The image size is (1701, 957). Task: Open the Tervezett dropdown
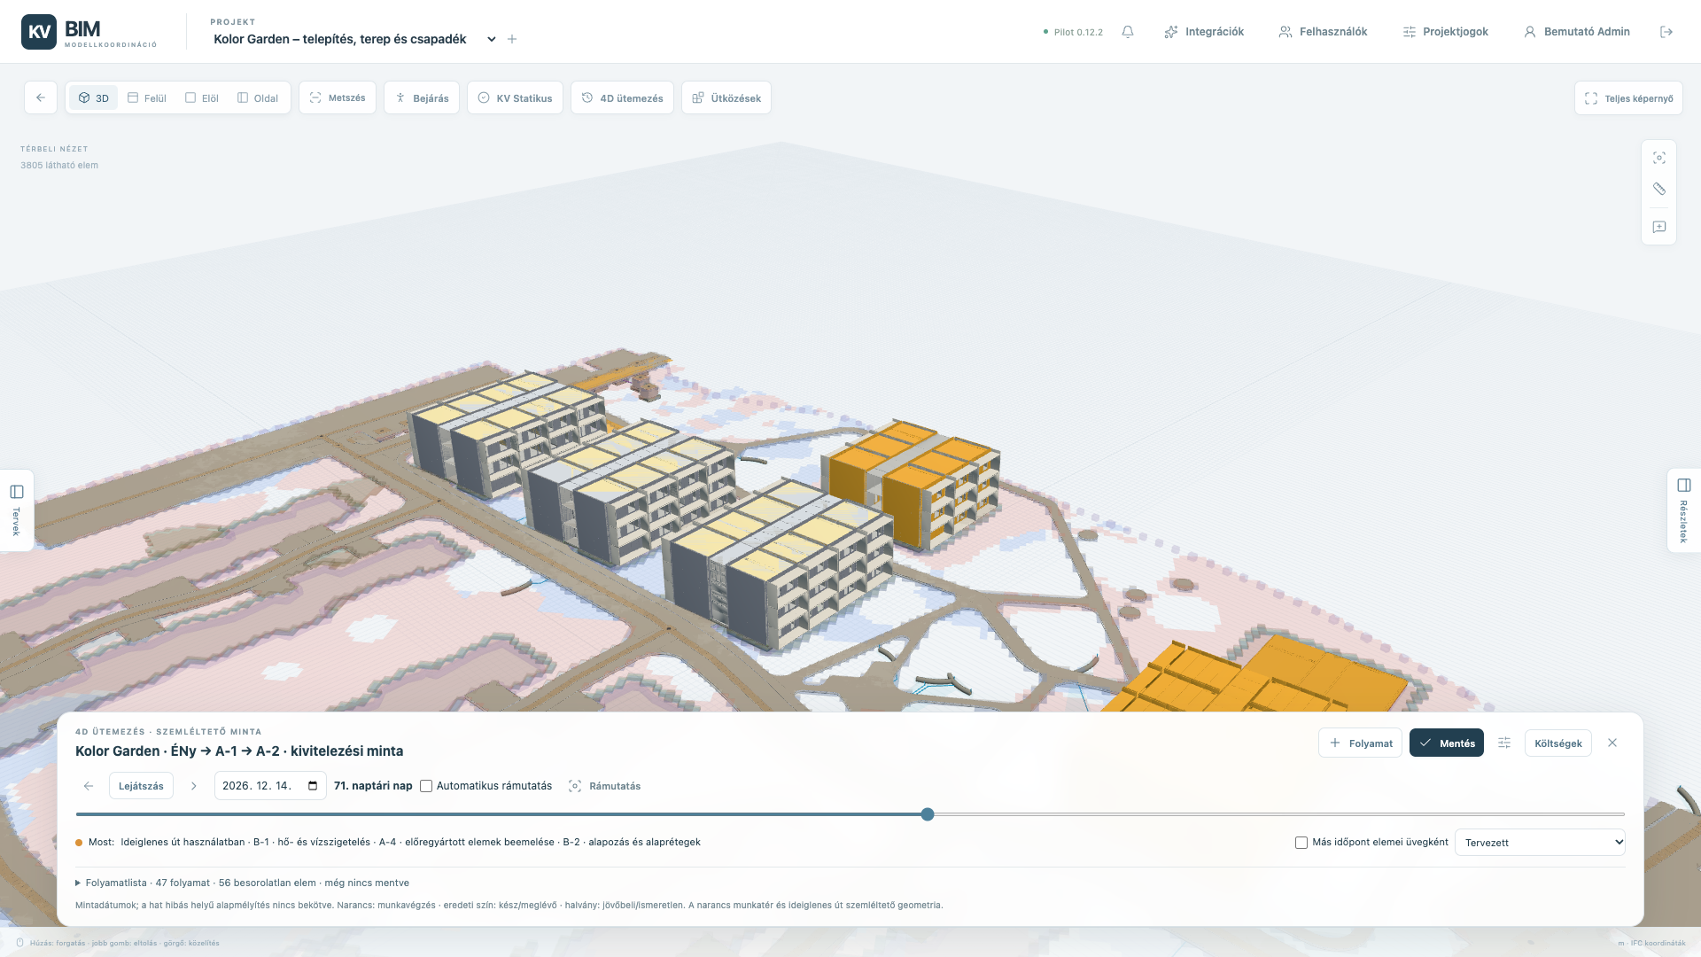[1540, 843]
